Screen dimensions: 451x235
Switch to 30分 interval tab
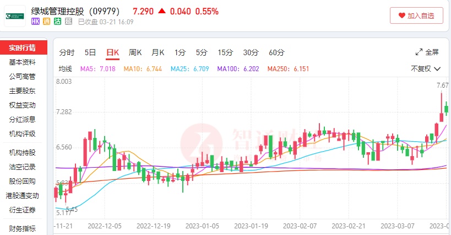click(x=251, y=53)
